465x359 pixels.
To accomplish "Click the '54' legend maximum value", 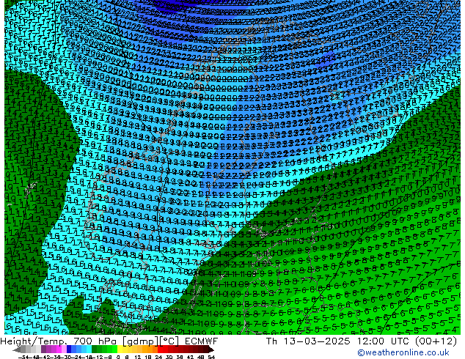I will pos(211,357).
